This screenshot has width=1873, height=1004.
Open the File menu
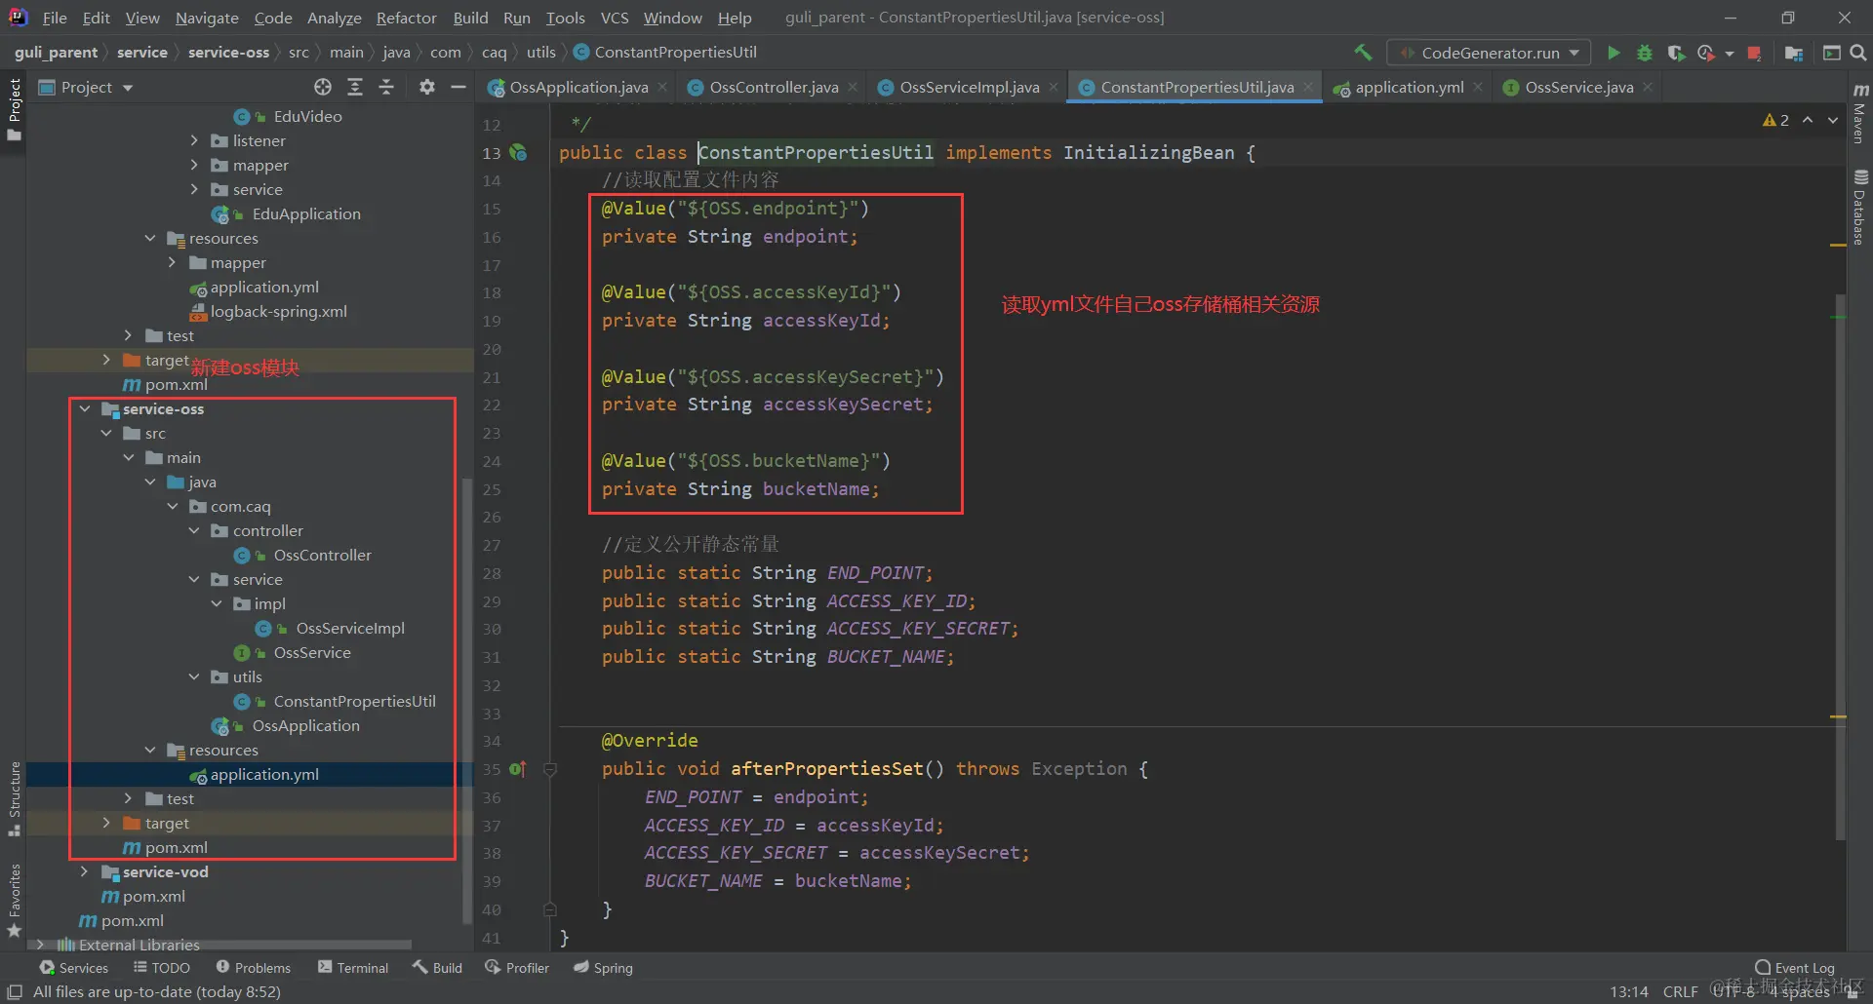pos(55,18)
